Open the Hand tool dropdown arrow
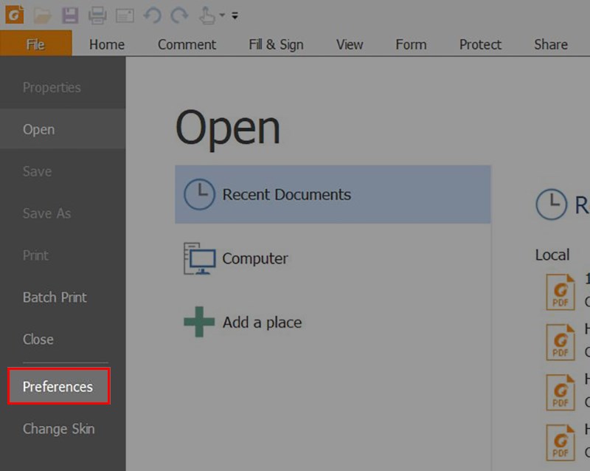This screenshot has height=471, width=590. [x=223, y=15]
